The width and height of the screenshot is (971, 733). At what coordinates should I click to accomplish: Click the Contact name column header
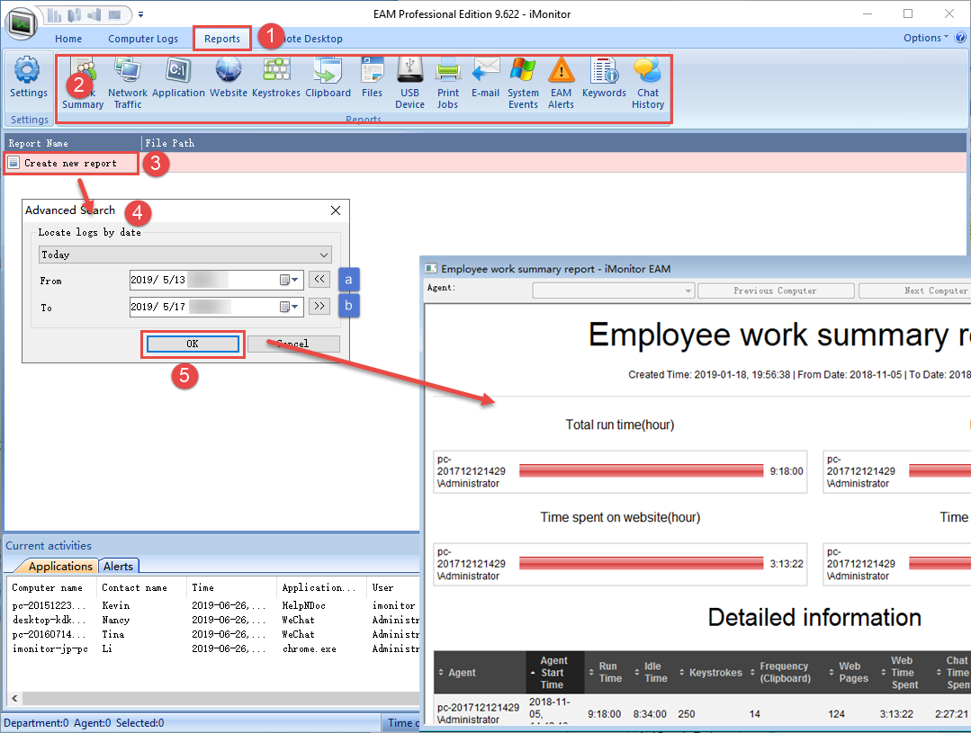pyautogui.click(x=142, y=587)
